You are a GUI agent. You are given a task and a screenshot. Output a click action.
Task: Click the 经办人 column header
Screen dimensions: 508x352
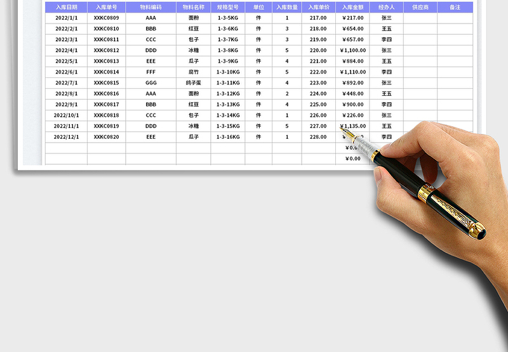(386, 7)
